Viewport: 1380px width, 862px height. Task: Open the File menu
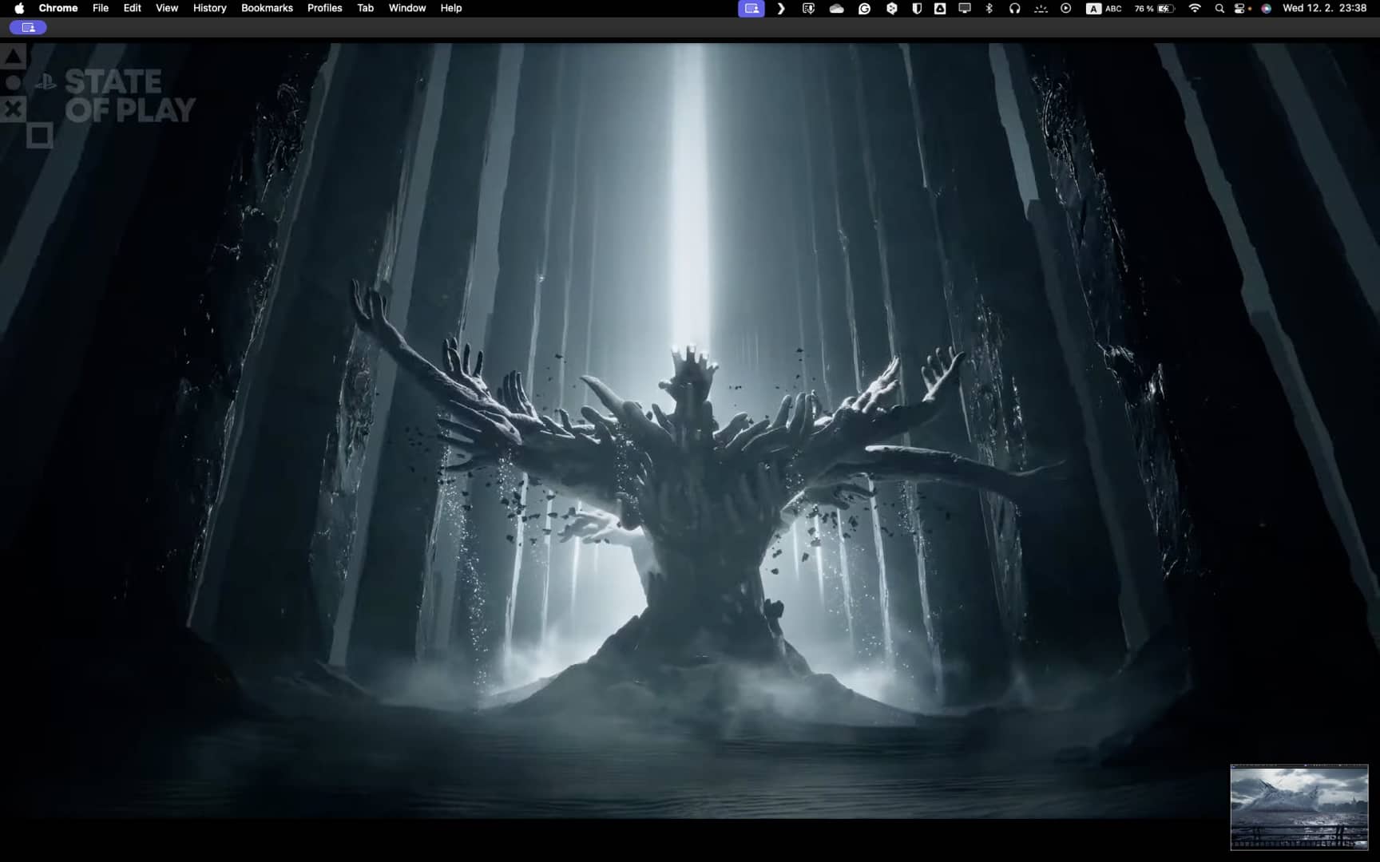pyautogui.click(x=101, y=8)
